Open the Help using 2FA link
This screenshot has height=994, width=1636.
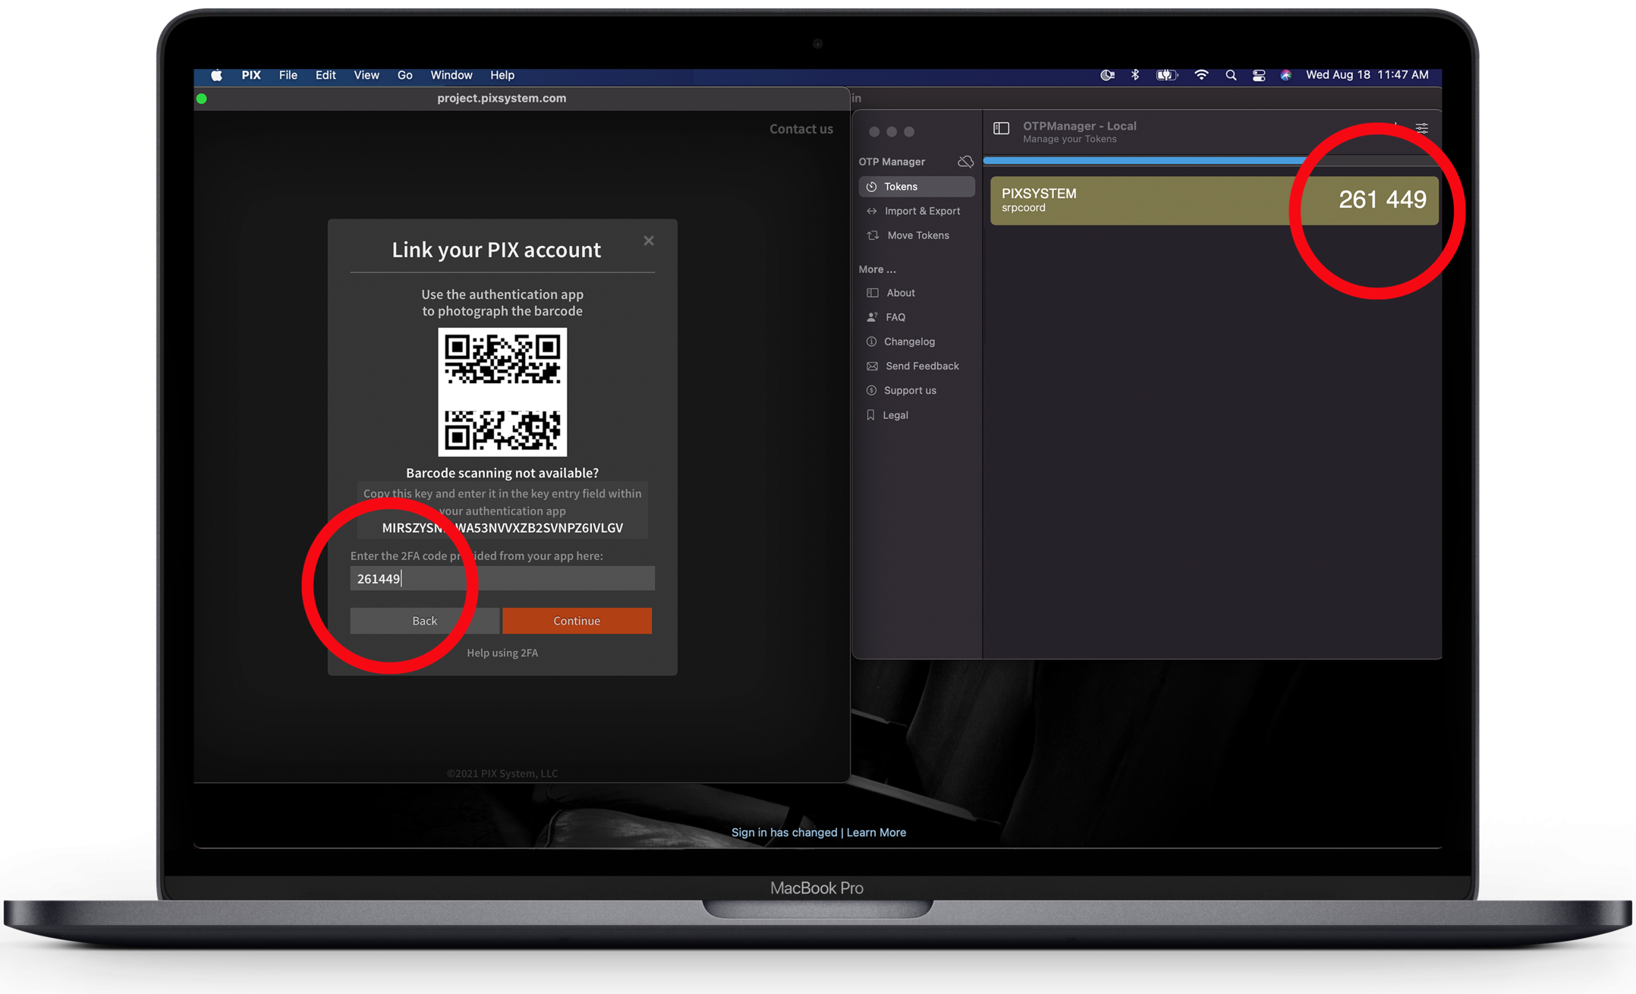pyautogui.click(x=502, y=653)
